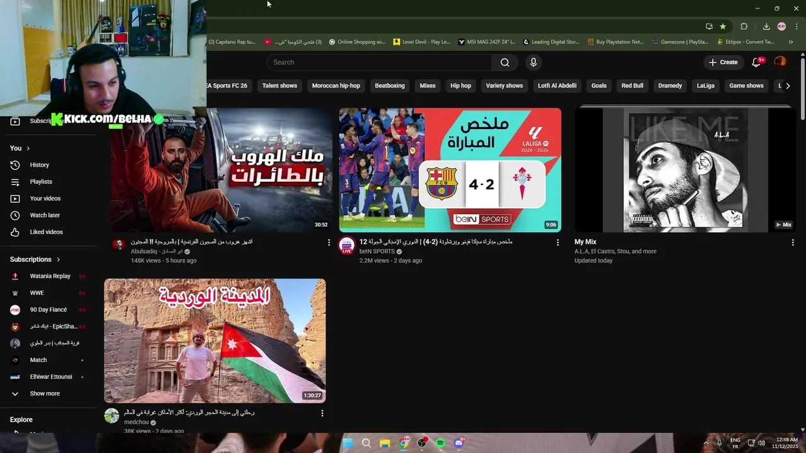
Task: Select the Hip hop chip
Action: [x=461, y=86]
